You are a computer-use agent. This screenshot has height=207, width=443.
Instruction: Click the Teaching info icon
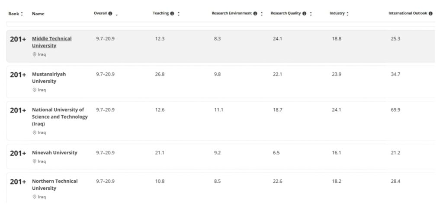pos(172,13)
